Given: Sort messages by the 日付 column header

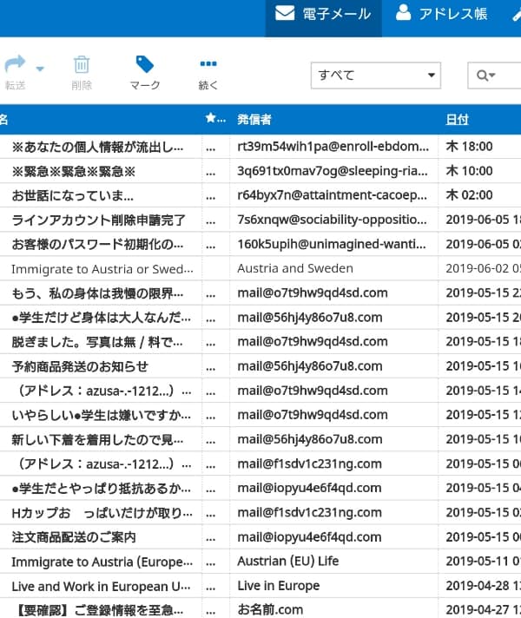Looking at the screenshot, I should pyautogui.click(x=457, y=119).
